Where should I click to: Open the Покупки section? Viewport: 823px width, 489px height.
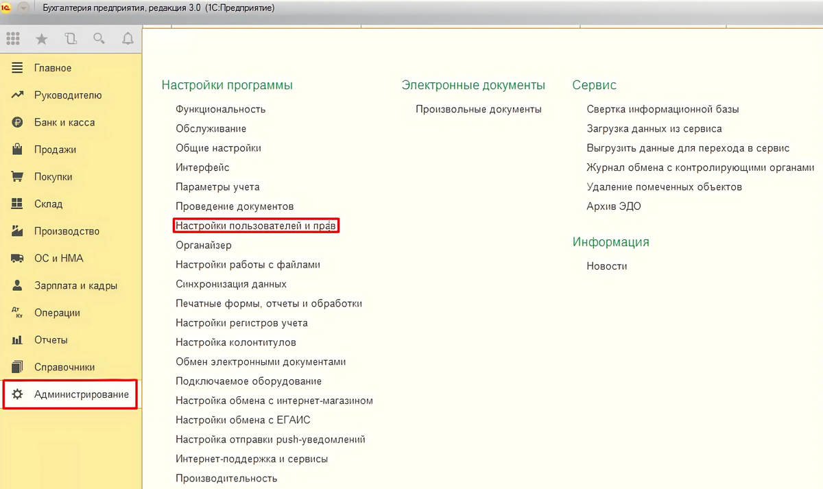53,177
